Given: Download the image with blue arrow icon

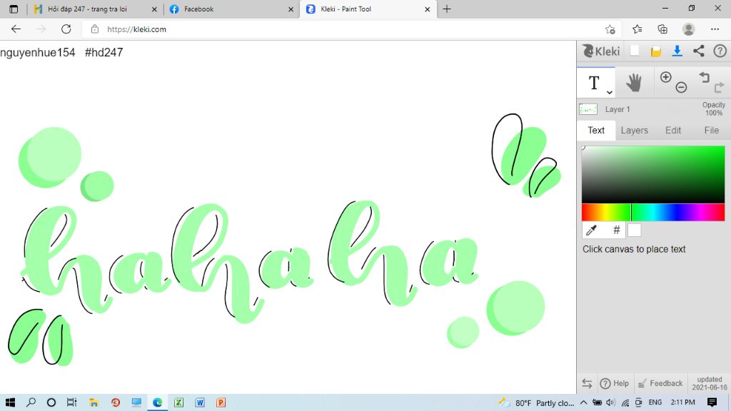Looking at the screenshot, I should [677, 51].
